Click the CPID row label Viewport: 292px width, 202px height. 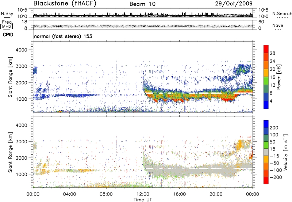[8, 35]
